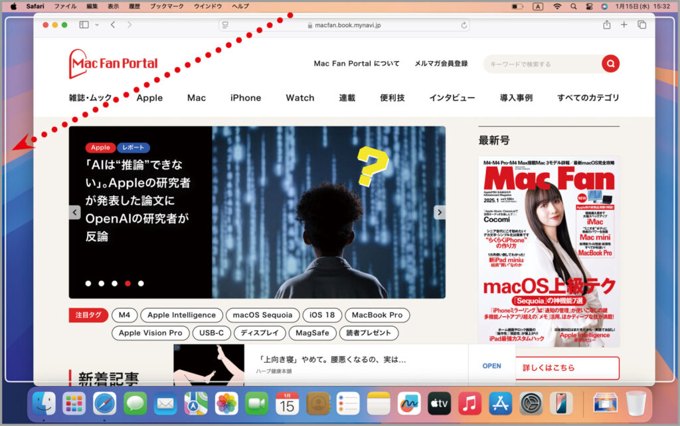This screenshot has width=680, height=426.
Task: Click the blue レポート tag on the slide
Action: (133, 148)
